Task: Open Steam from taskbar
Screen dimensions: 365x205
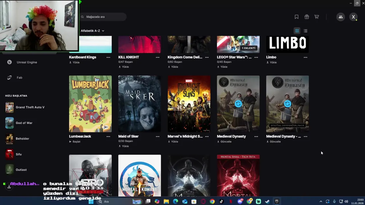Action: coord(267,202)
